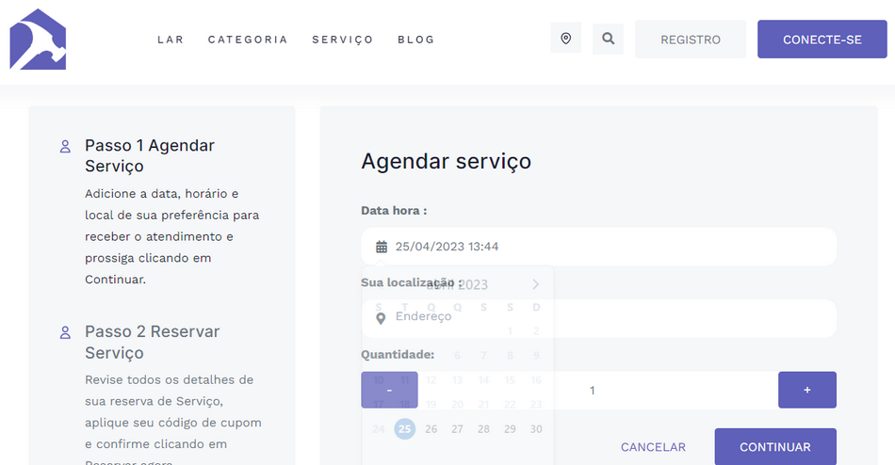Open search with the magnifier icon
This screenshot has width=895, height=465.
pos(608,39)
